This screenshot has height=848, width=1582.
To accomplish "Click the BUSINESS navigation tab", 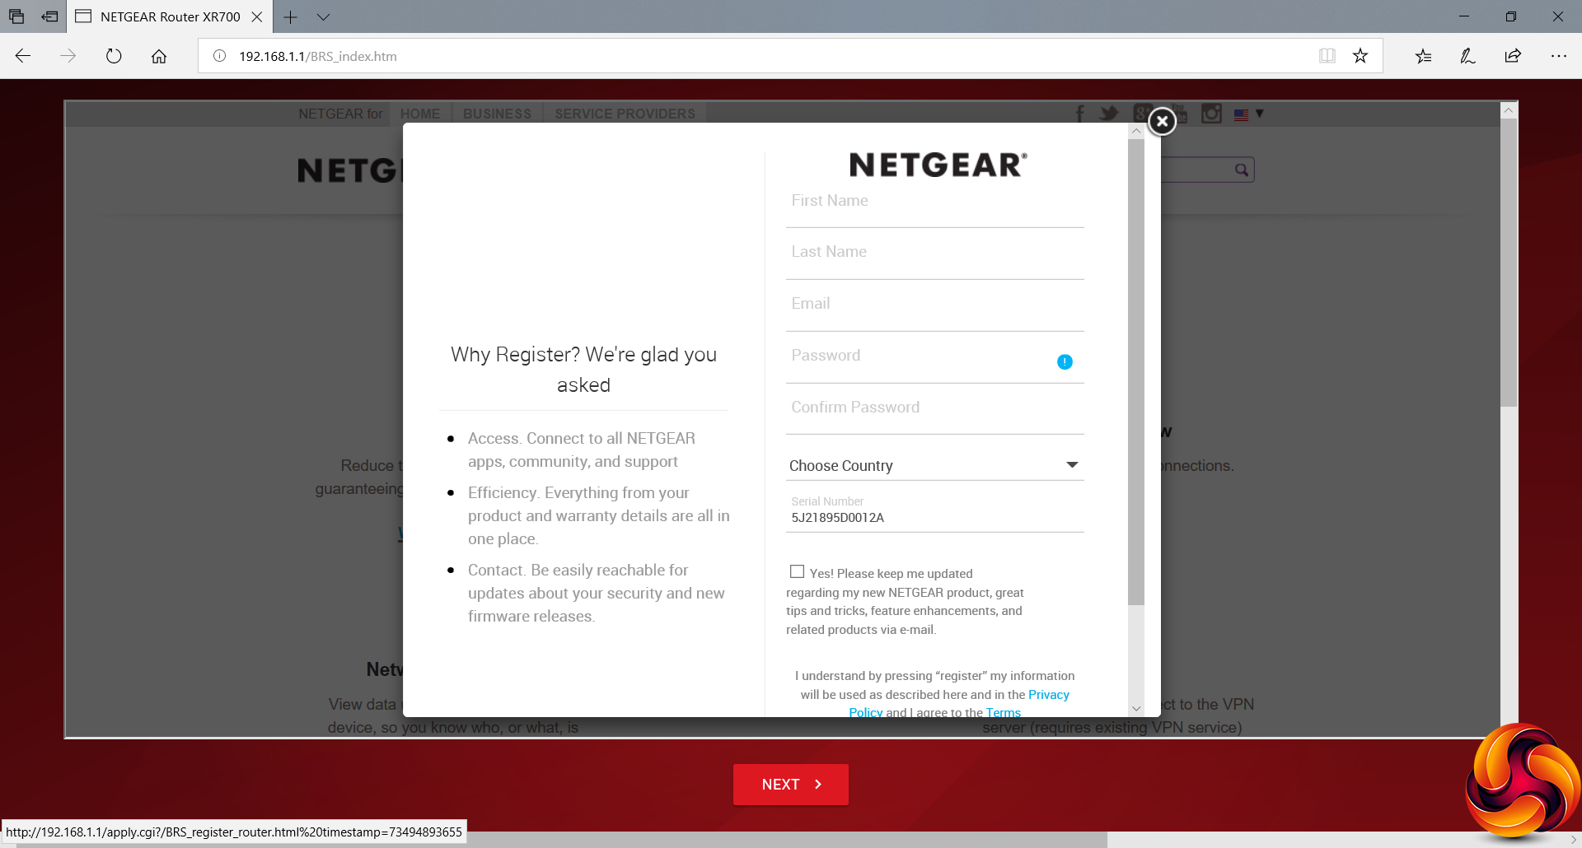I will point(497,114).
